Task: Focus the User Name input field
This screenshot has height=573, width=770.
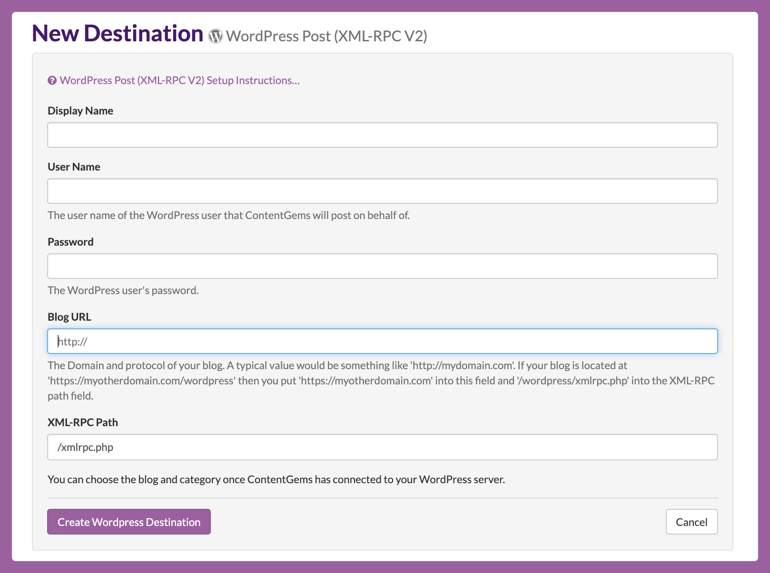Action: coord(383,191)
